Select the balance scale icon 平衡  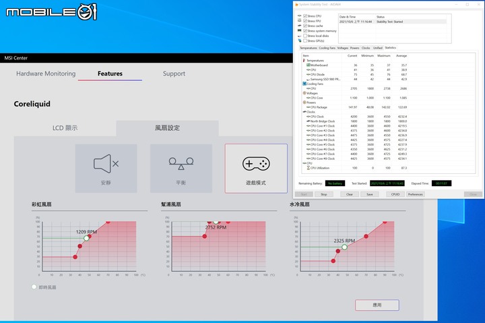tap(181, 163)
